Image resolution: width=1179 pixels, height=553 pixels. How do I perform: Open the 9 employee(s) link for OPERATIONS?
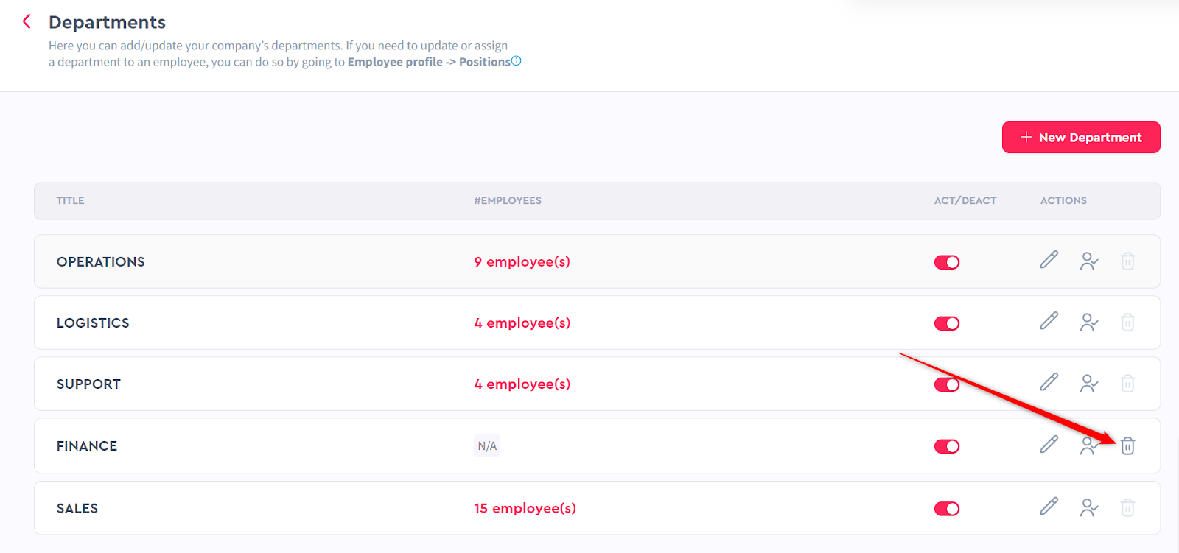[x=522, y=262]
